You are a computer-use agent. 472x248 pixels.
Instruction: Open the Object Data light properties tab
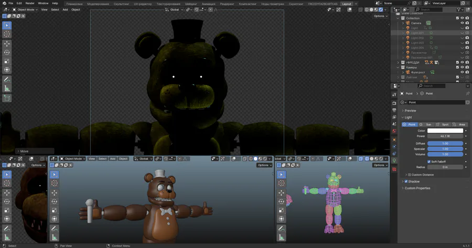point(394,161)
